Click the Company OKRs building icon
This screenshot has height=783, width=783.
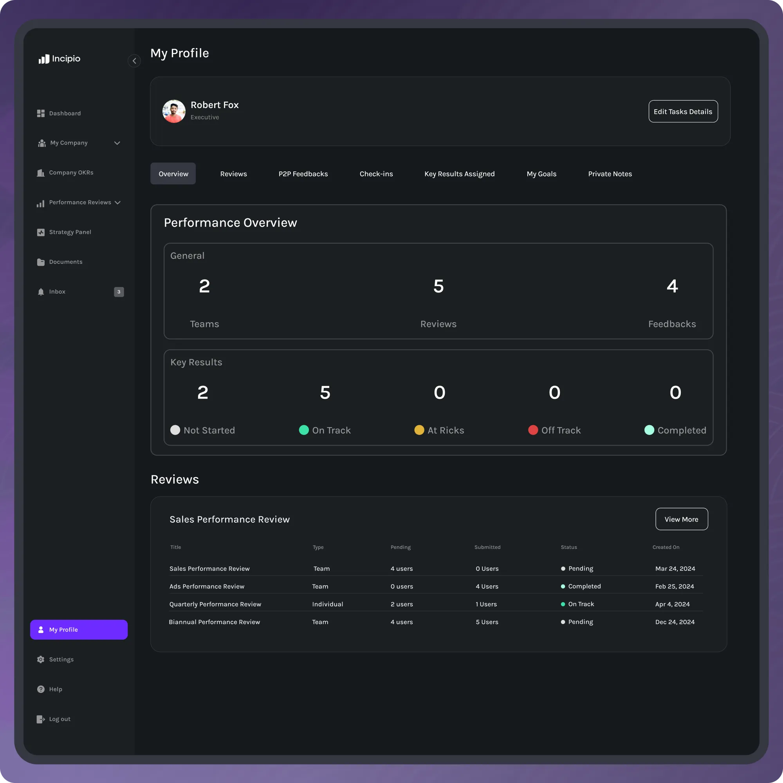41,173
